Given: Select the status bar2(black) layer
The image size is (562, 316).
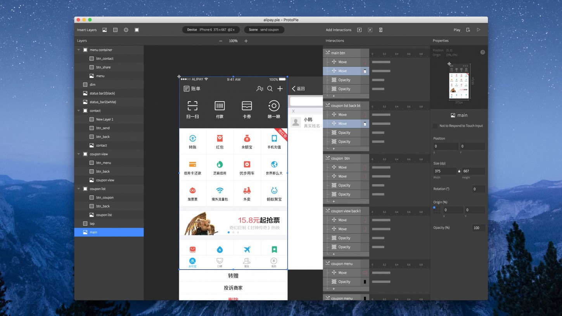Looking at the screenshot, I should tap(109, 93).
